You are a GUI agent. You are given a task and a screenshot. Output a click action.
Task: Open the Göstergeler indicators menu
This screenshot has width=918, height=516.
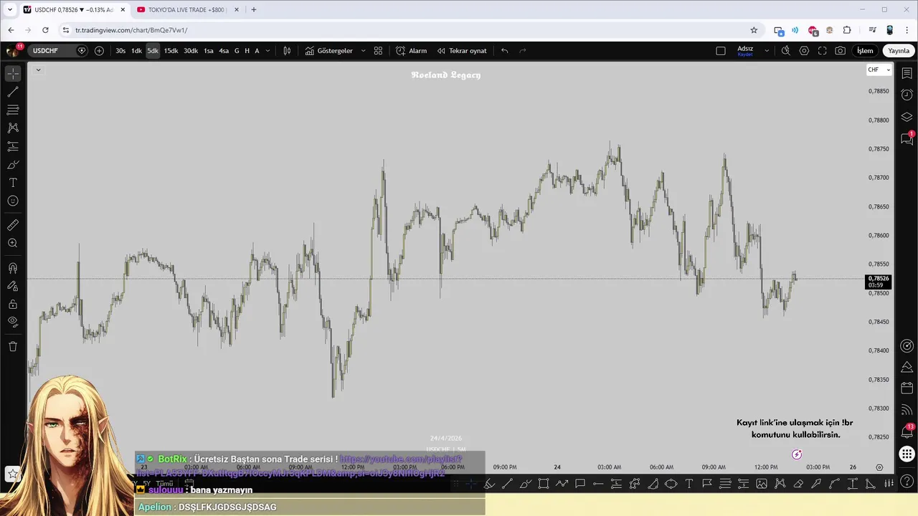329,51
